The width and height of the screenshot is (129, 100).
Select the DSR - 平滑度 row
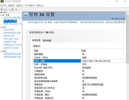[80, 64]
